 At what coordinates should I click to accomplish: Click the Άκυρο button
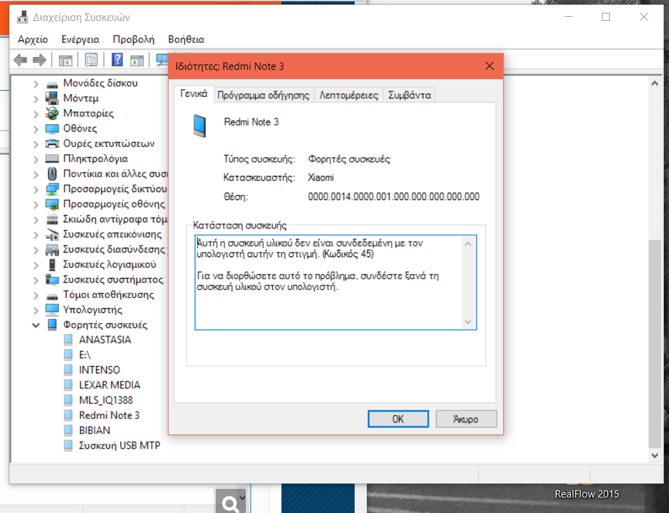pos(466,419)
